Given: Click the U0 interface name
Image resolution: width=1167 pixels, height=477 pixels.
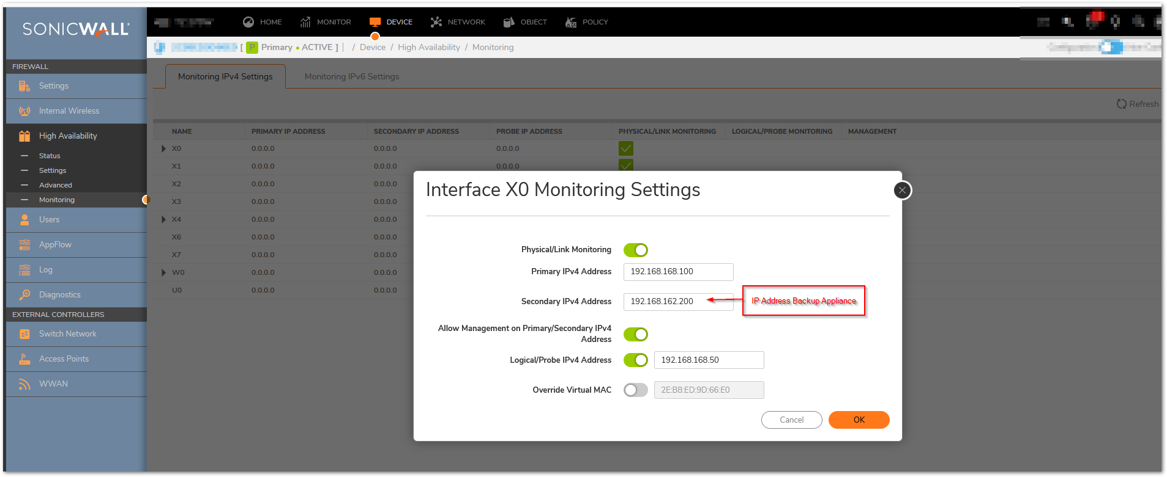Looking at the screenshot, I should tap(177, 290).
